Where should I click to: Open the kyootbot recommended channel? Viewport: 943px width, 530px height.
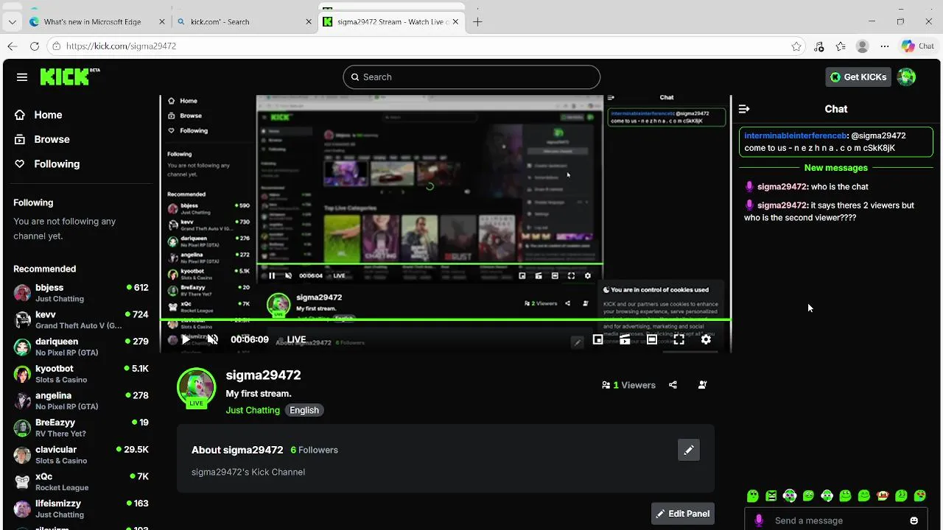point(81,374)
